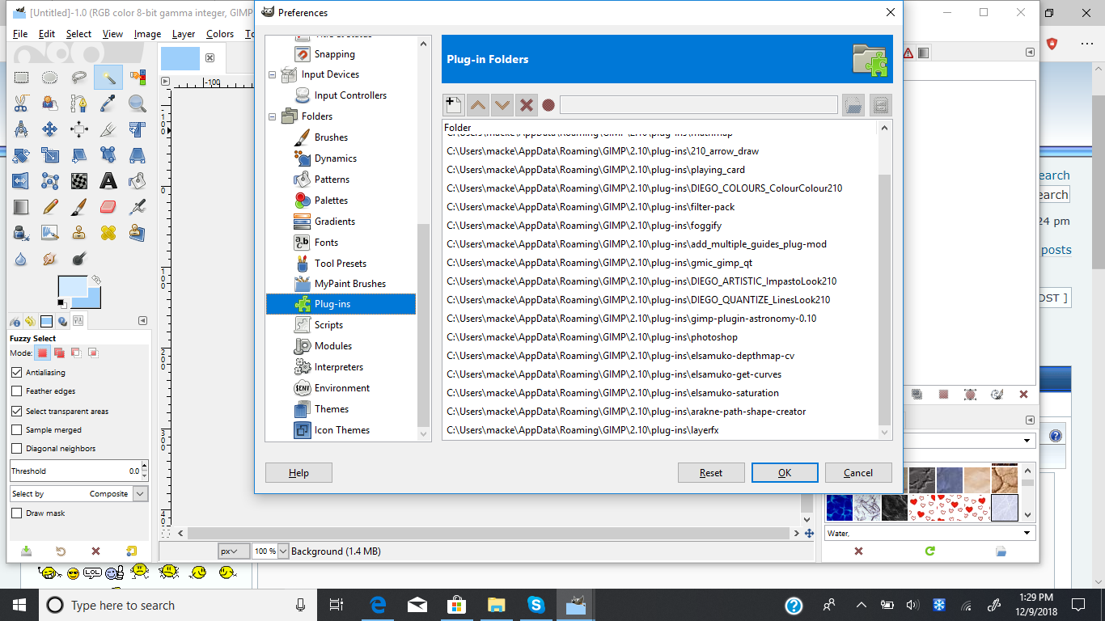Click the foreground color swatch
Screen dimensions: 1105x621
click(x=71, y=286)
